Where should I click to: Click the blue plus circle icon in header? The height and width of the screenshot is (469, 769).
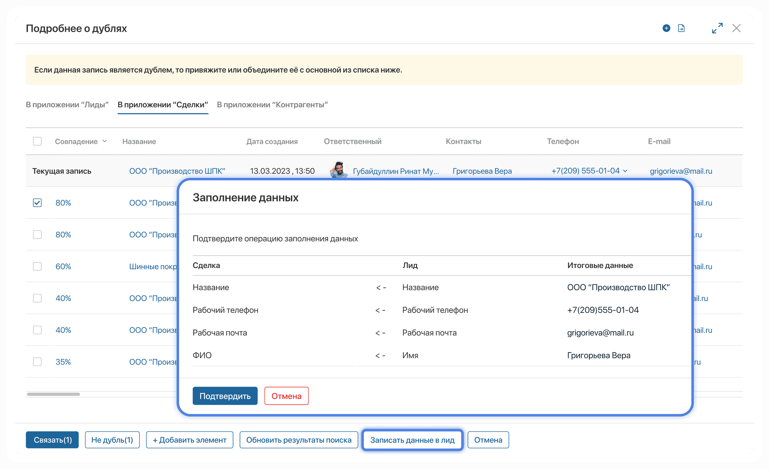666,28
